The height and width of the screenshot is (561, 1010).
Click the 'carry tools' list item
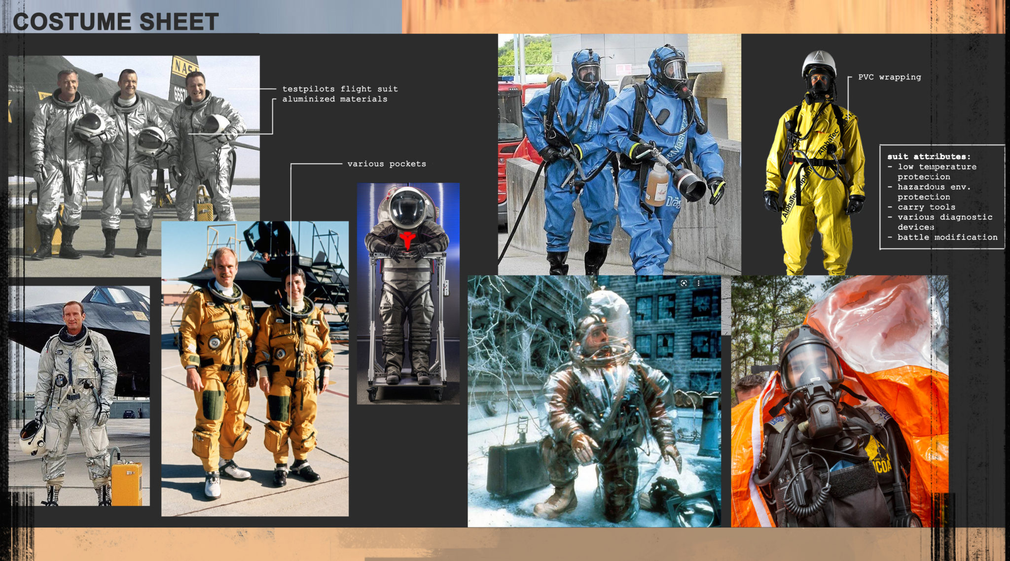click(x=926, y=207)
